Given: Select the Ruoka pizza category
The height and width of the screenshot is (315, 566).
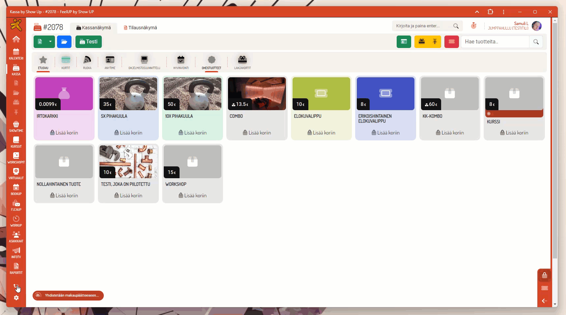Looking at the screenshot, I should (x=87, y=62).
